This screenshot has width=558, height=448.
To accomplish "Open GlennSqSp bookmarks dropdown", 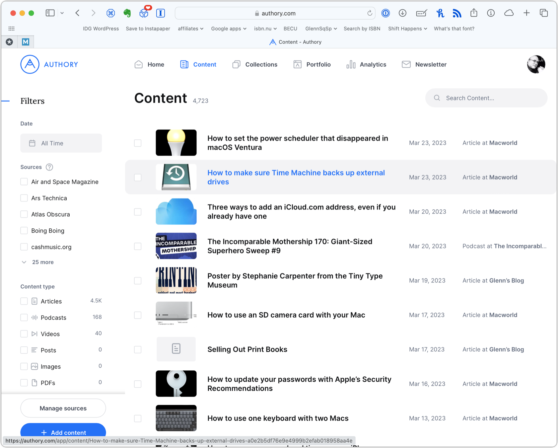I will [321, 29].
